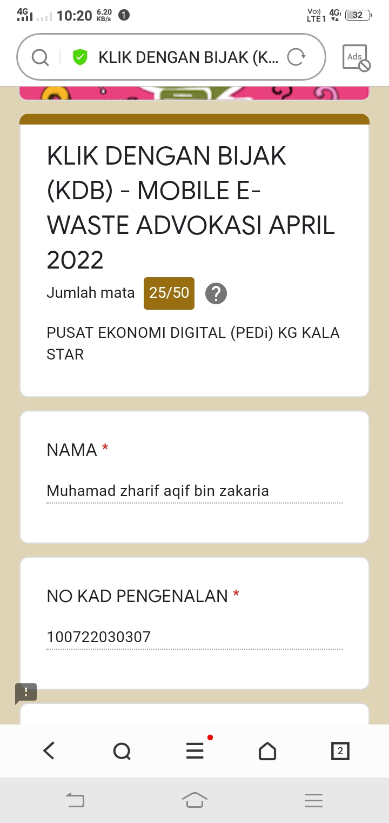Open the feedback exclamation icon
Viewport: 389px width, 823px height.
coord(26,693)
